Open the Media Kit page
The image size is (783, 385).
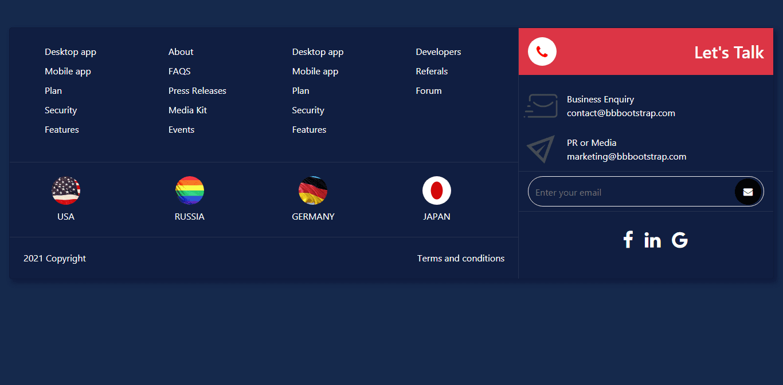(187, 110)
